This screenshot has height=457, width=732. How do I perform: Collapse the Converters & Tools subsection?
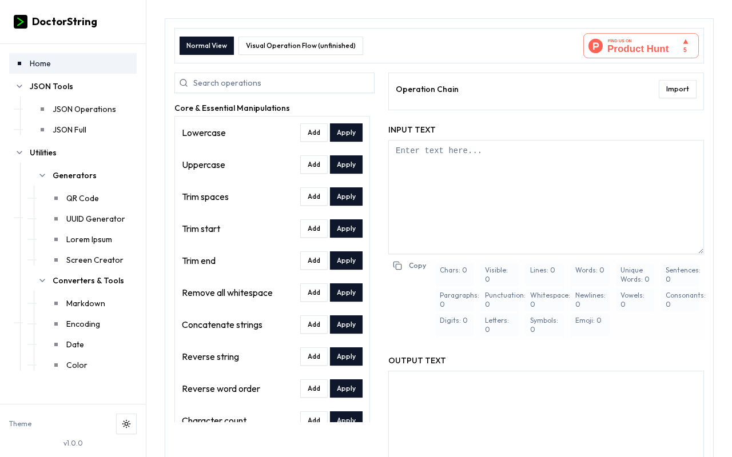(x=42, y=280)
